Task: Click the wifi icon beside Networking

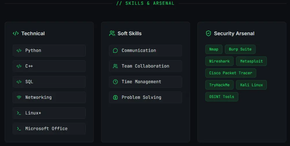Action: [19, 97]
